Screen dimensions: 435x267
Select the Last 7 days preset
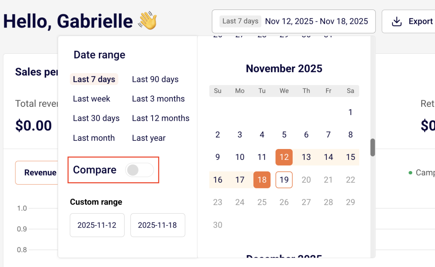click(94, 79)
